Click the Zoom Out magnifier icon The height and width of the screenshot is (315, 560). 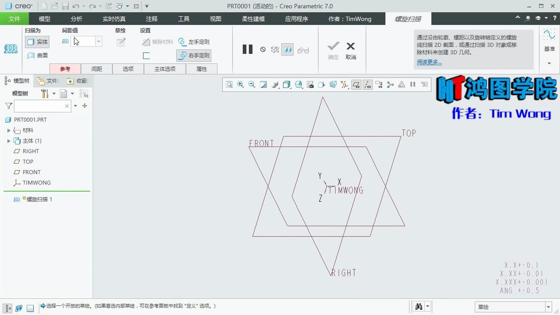[252, 85]
